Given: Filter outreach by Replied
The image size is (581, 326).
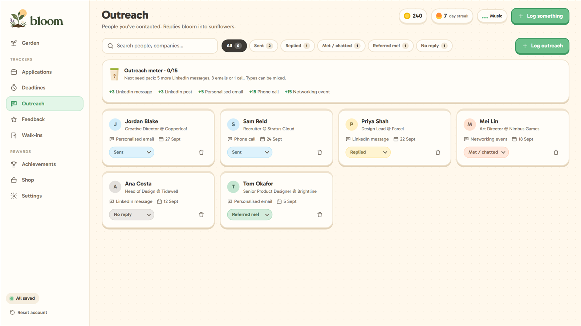Looking at the screenshot, I should [297, 46].
